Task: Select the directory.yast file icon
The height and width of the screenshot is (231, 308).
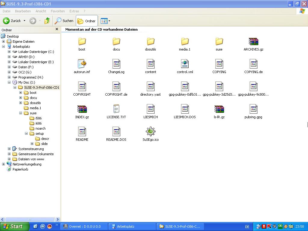Action: click(150, 86)
